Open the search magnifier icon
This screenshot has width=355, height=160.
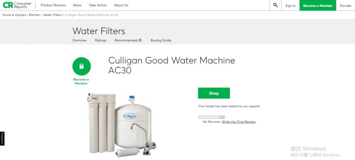pos(275,5)
